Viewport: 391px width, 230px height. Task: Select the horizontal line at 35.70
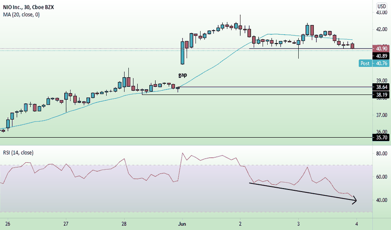tap(186, 137)
